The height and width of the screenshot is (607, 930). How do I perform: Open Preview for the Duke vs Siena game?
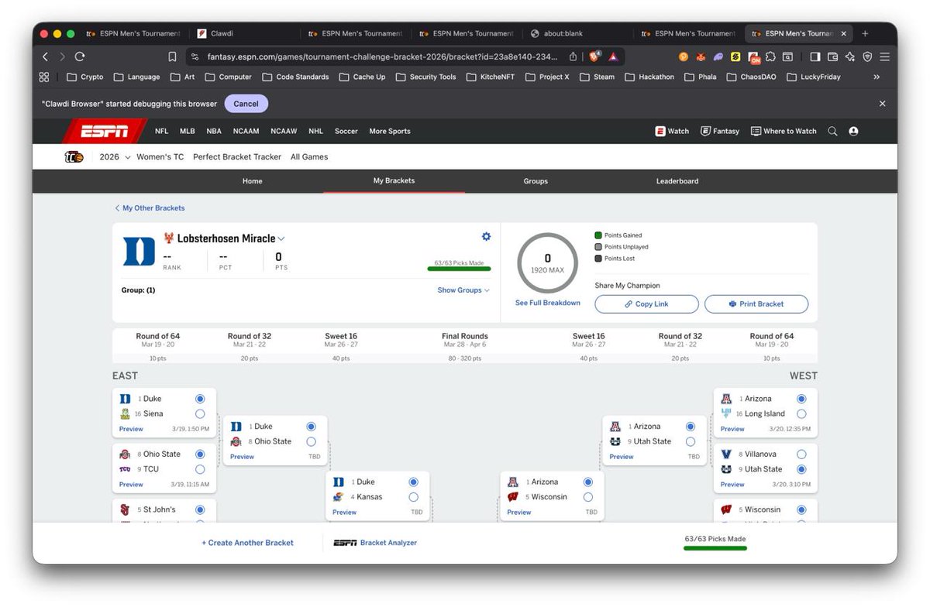[131, 429]
